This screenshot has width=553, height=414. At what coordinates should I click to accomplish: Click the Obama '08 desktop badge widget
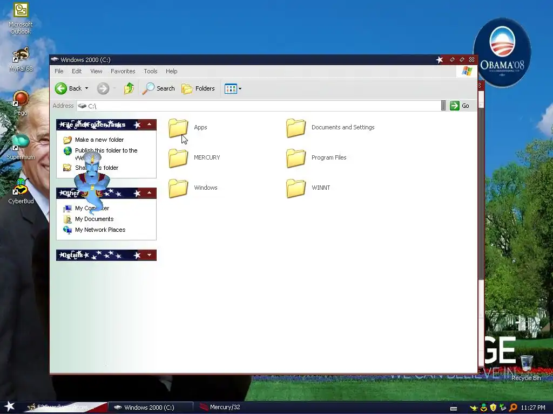502,53
